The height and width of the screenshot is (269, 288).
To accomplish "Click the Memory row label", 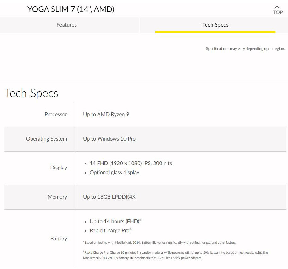I will [57, 197].
